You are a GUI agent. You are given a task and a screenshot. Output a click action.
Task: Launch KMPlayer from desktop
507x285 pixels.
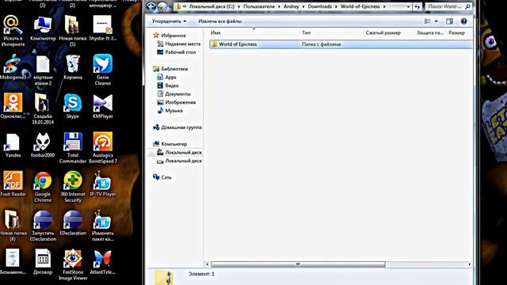pyautogui.click(x=103, y=106)
